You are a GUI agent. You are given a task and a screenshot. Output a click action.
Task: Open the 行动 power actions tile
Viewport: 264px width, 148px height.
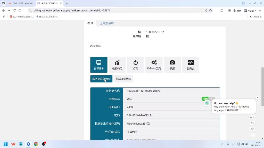(x=136, y=65)
